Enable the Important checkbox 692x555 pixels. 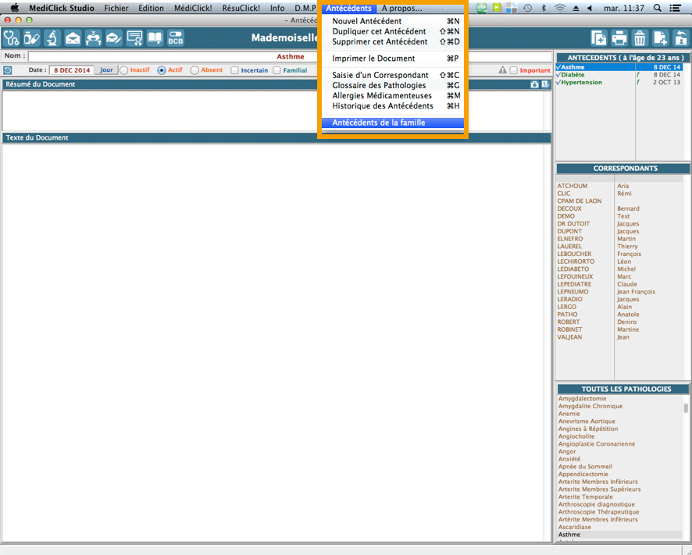pyautogui.click(x=513, y=70)
